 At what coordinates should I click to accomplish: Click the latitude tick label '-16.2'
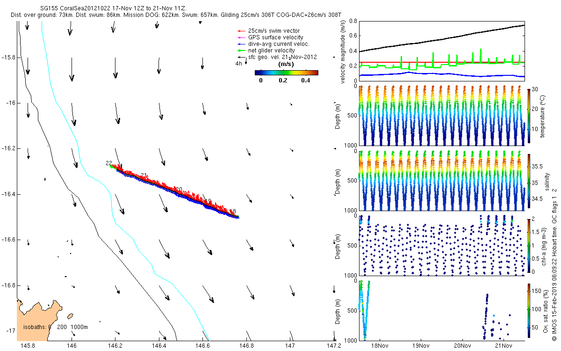[9, 148]
